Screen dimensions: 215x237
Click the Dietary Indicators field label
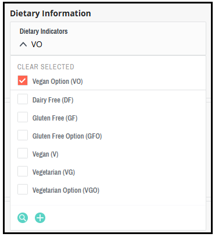coord(44,31)
